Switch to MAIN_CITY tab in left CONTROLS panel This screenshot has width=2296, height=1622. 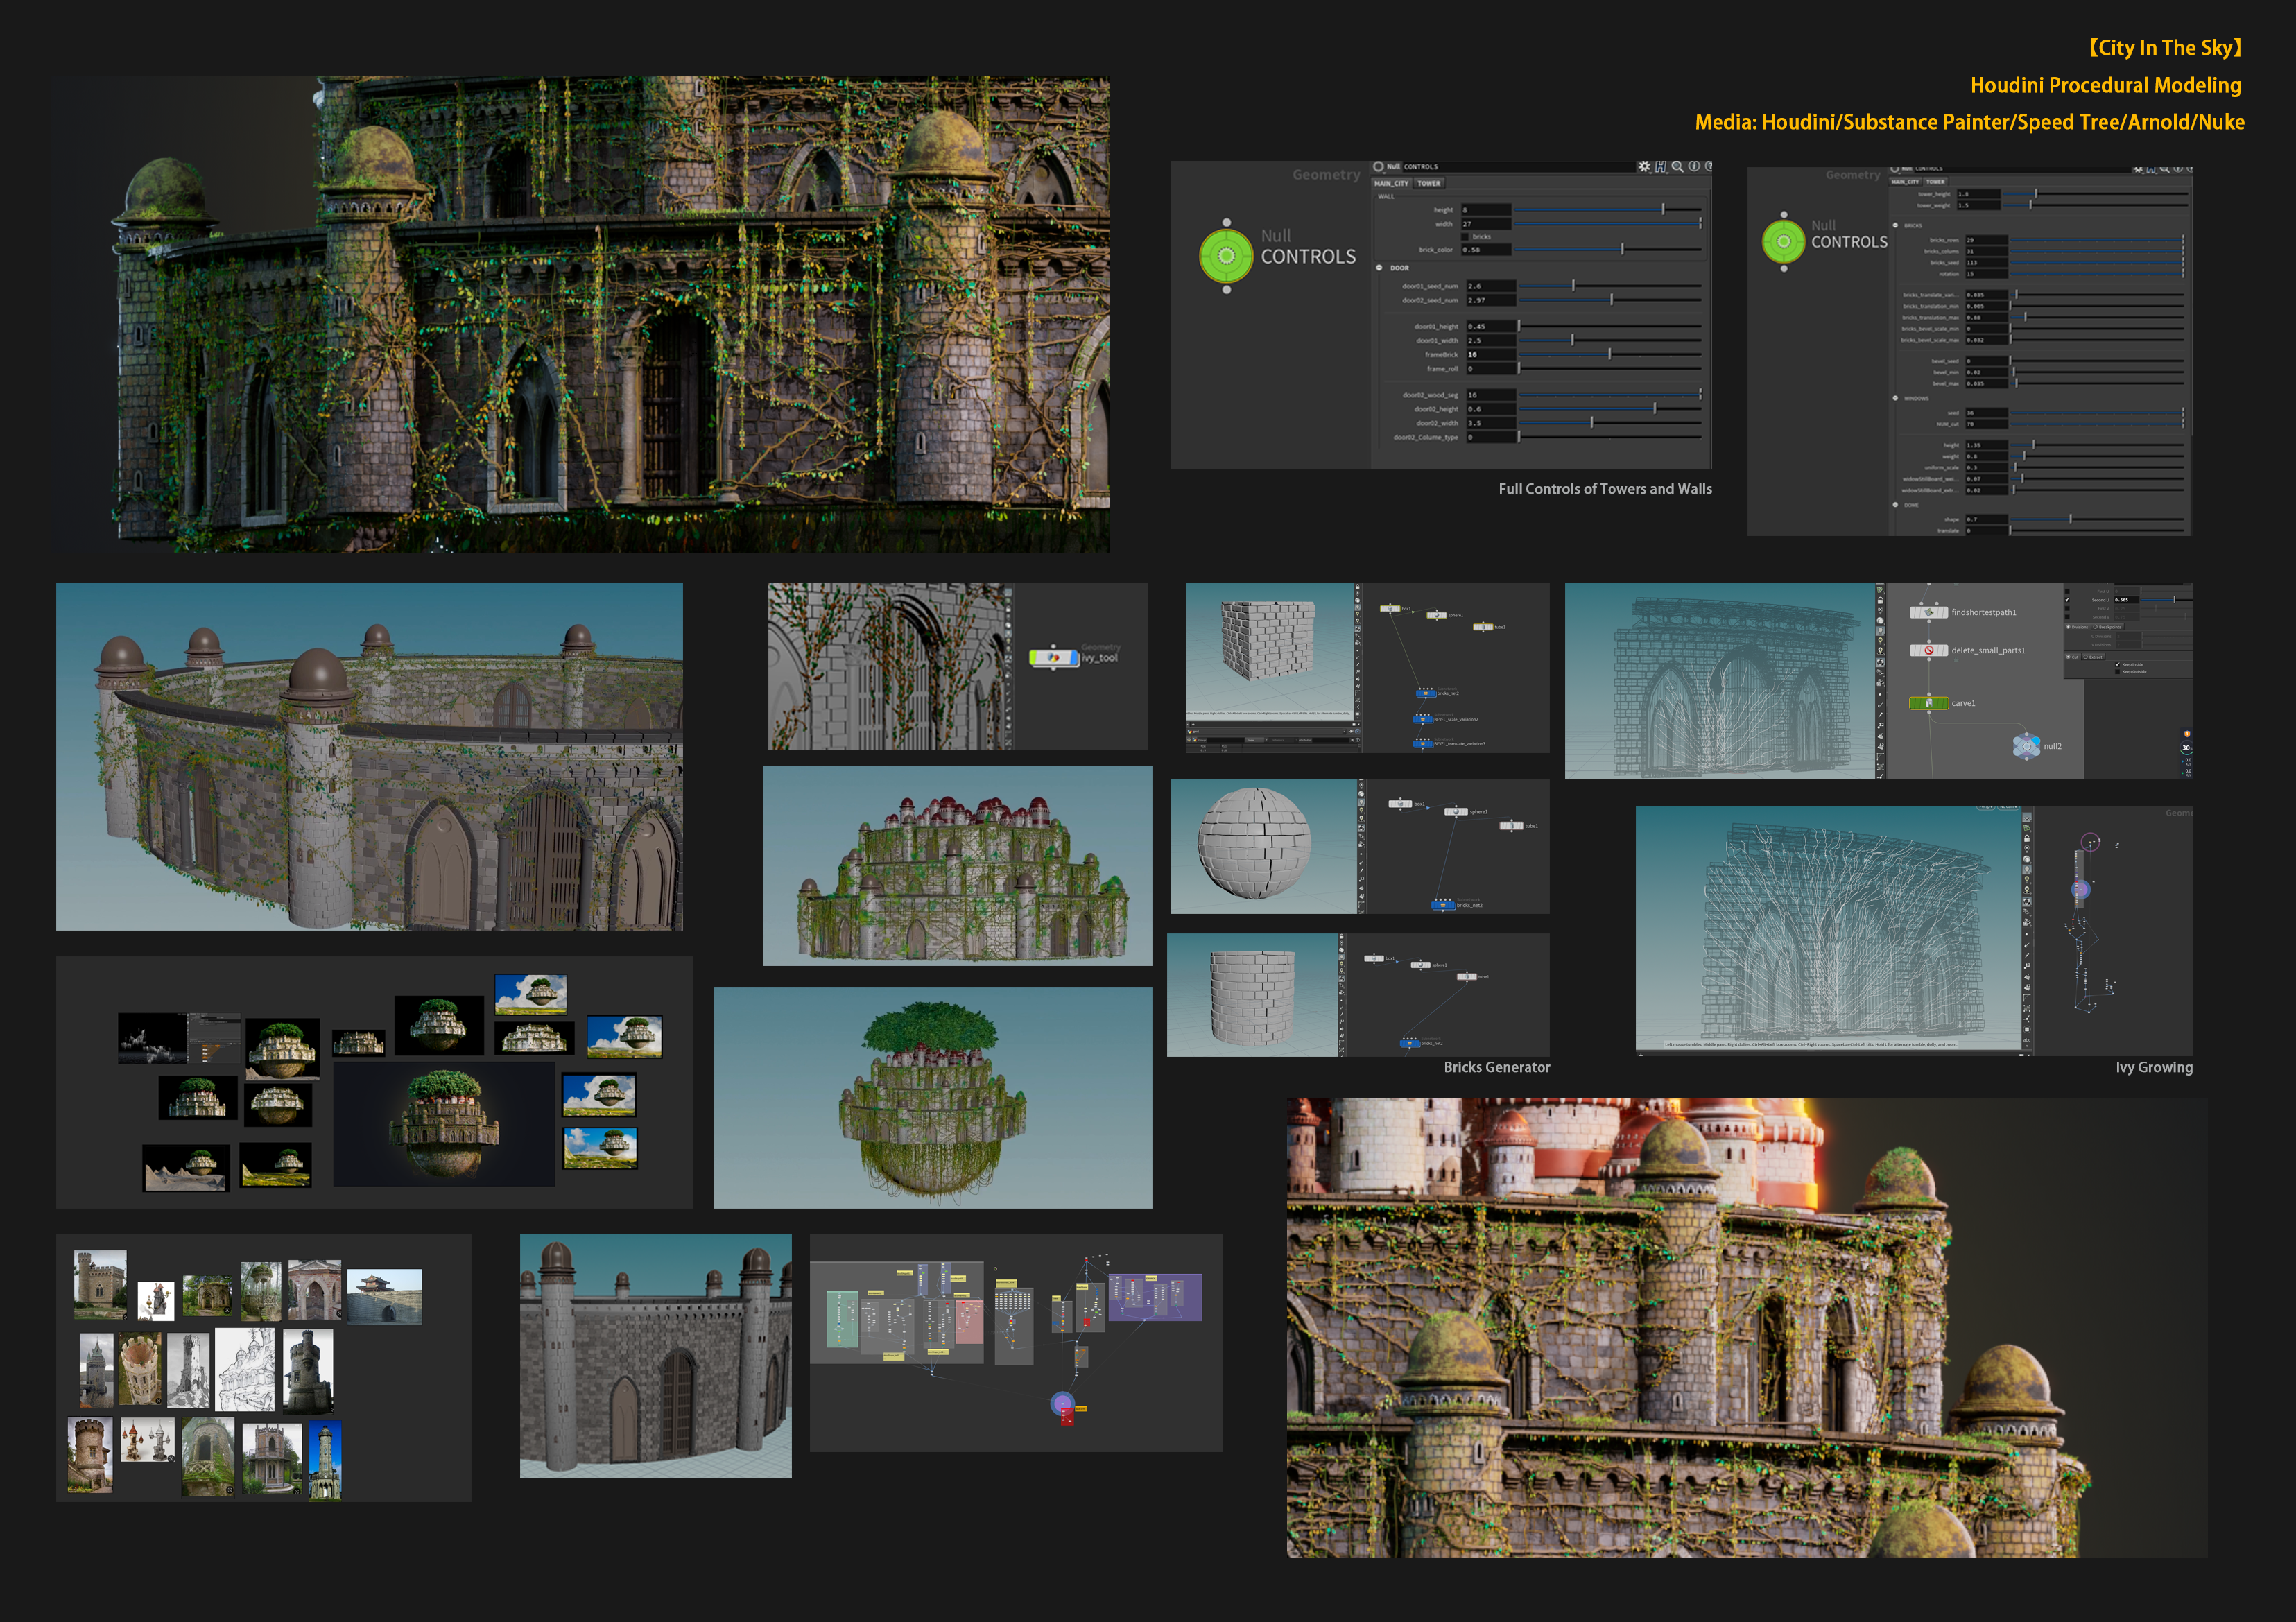point(1392,183)
